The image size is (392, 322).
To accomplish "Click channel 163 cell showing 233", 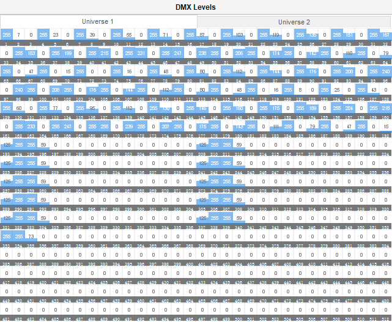I will (31, 127).
